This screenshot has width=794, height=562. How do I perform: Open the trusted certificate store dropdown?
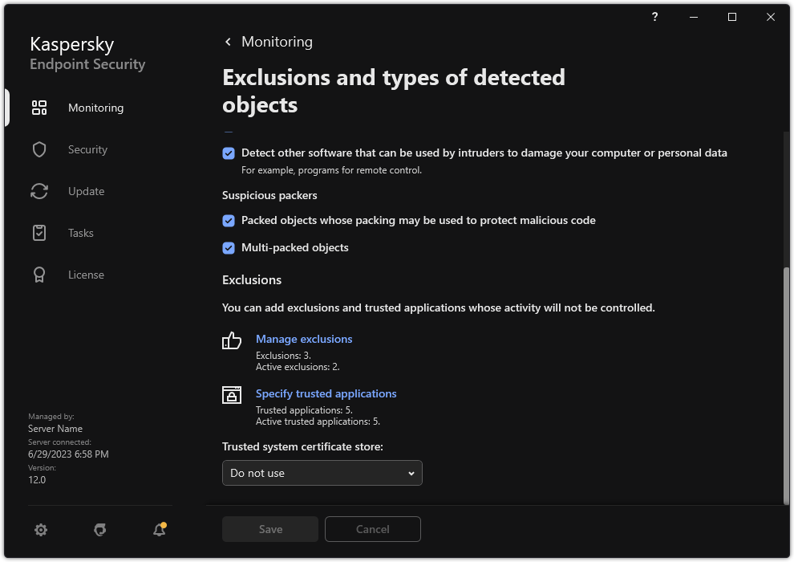(322, 473)
